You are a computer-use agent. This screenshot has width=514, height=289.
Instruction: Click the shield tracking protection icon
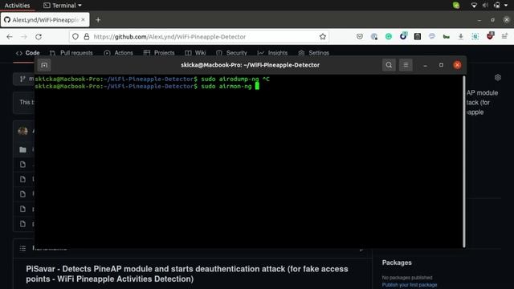tap(75, 37)
